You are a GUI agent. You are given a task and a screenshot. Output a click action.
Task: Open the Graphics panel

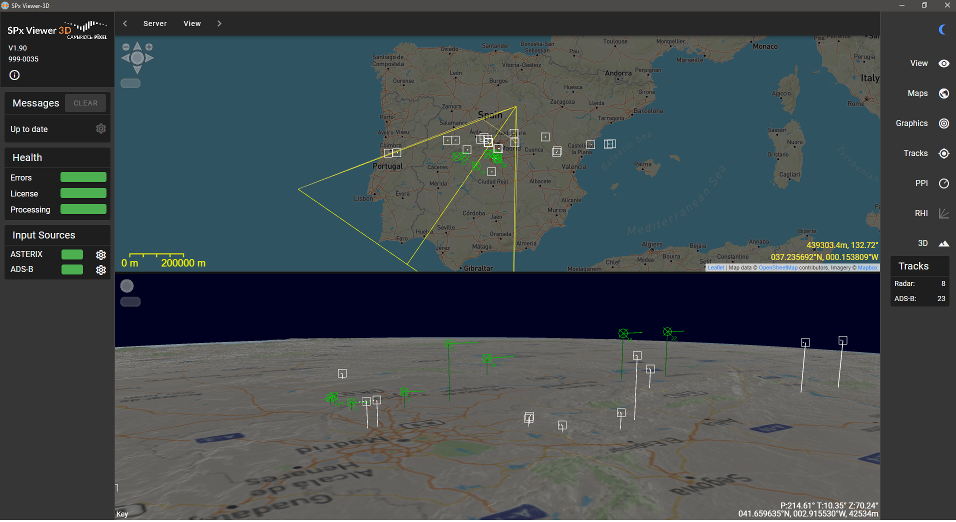click(943, 123)
